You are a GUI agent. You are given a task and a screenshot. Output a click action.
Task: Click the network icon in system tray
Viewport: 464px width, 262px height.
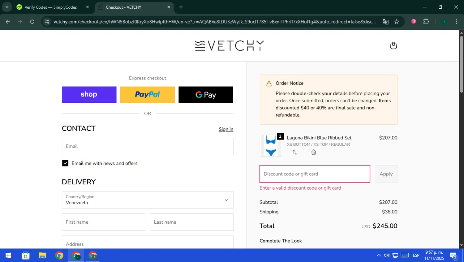pyautogui.click(x=395, y=256)
